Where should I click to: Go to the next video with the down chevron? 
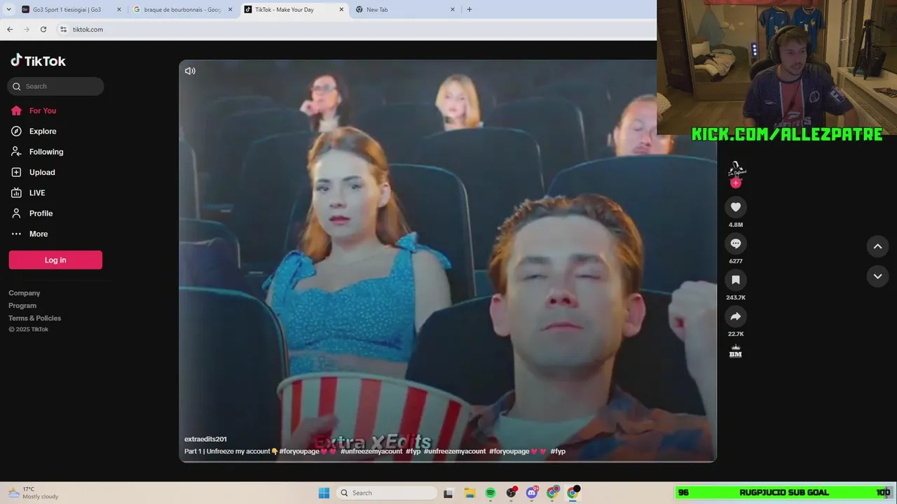[x=877, y=276]
